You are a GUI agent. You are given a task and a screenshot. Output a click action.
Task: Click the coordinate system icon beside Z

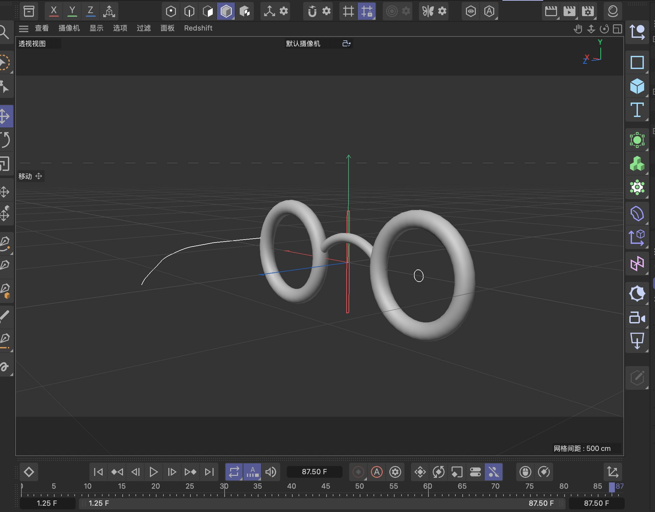click(x=109, y=12)
